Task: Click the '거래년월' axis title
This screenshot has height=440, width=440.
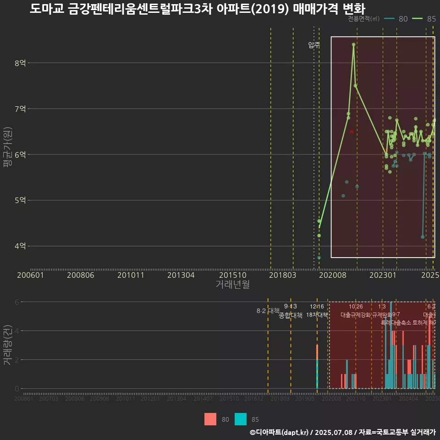Action: click(x=233, y=284)
